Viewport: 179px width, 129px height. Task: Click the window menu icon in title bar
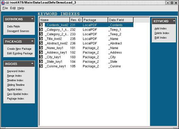[x=3, y=2]
